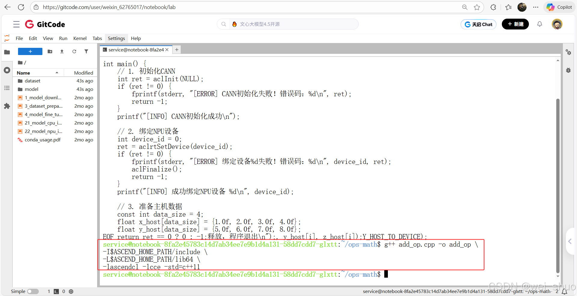577x296 pixels.
Task: Zoom out using the magnifier icon in address bar
Action: click(x=465, y=7)
